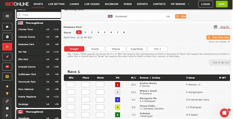Open the yellow MP hexagon sidebar icon
The image size is (233, 119).
point(7,77)
